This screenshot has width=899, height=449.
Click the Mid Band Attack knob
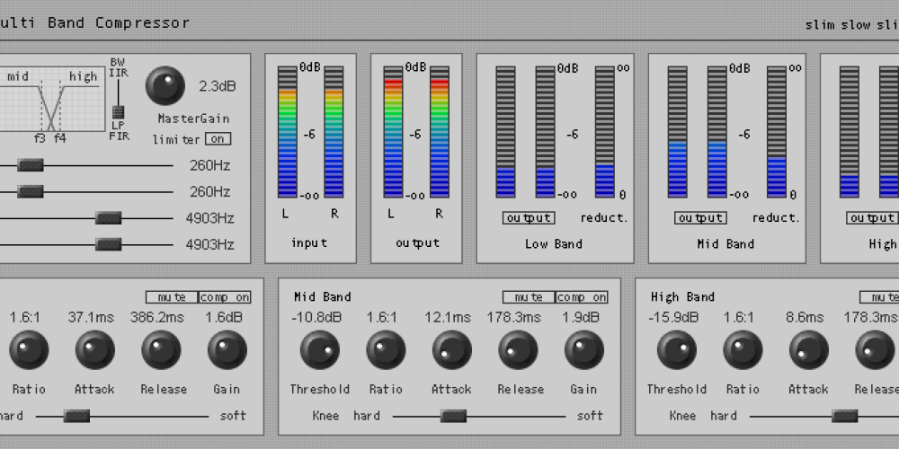pos(451,350)
